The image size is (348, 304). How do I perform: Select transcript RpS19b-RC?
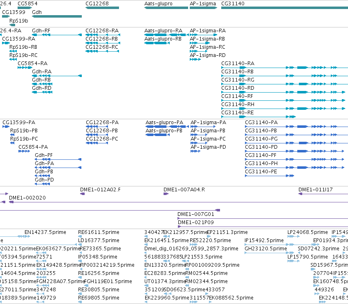pyautogui.click(x=23, y=55)
